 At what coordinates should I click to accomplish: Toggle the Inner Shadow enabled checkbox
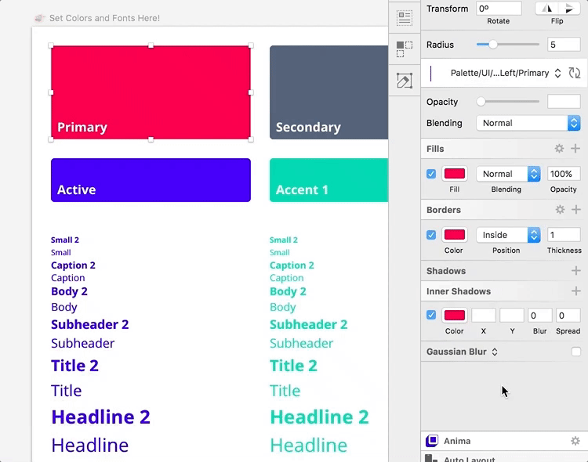[431, 315]
